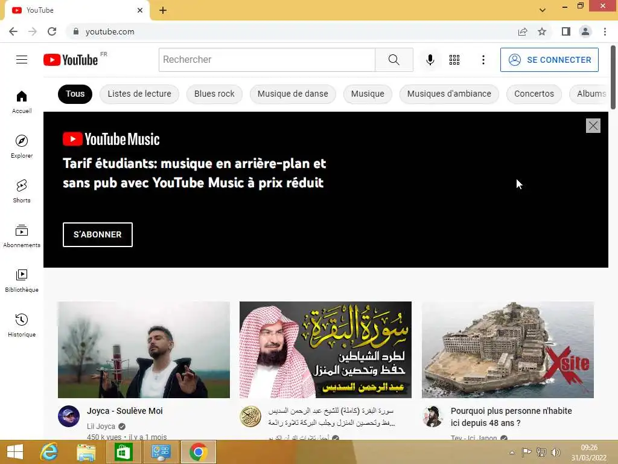Viewport: 618px width, 464px height.
Task: Open the YouTube apps grid
Action: (x=454, y=60)
